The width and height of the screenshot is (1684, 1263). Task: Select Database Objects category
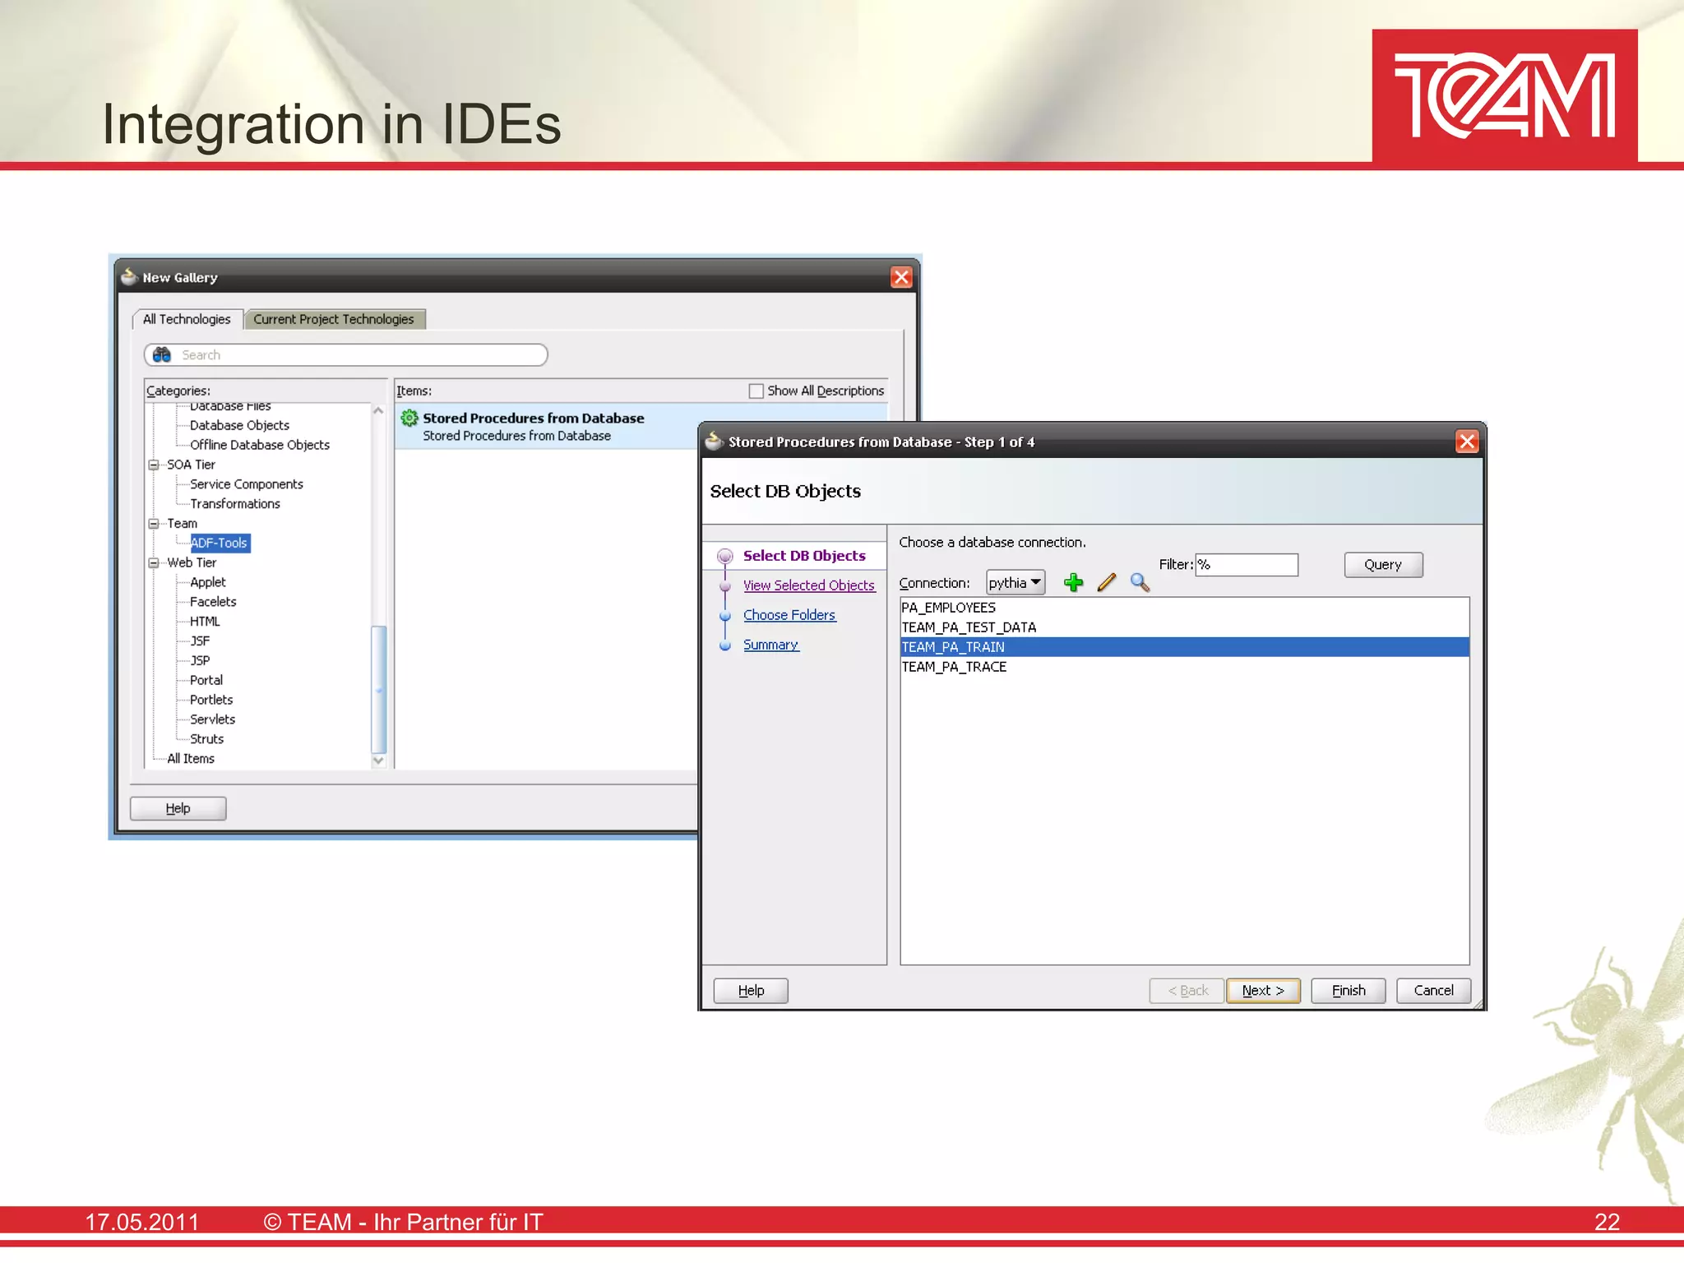(x=239, y=425)
